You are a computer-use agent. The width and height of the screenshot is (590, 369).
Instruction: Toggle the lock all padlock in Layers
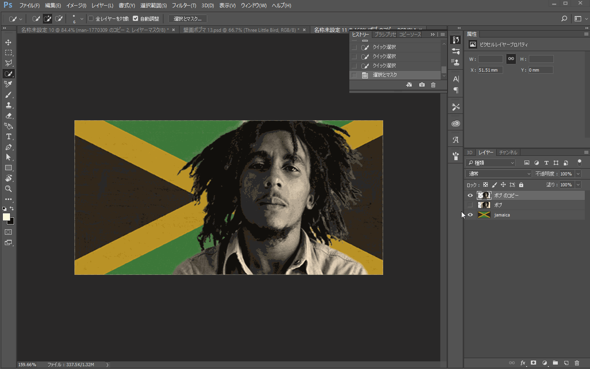click(x=521, y=185)
